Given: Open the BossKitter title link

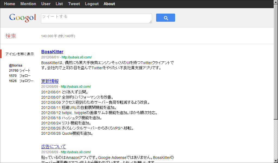Looking at the screenshot, I should [x=52, y=52].
